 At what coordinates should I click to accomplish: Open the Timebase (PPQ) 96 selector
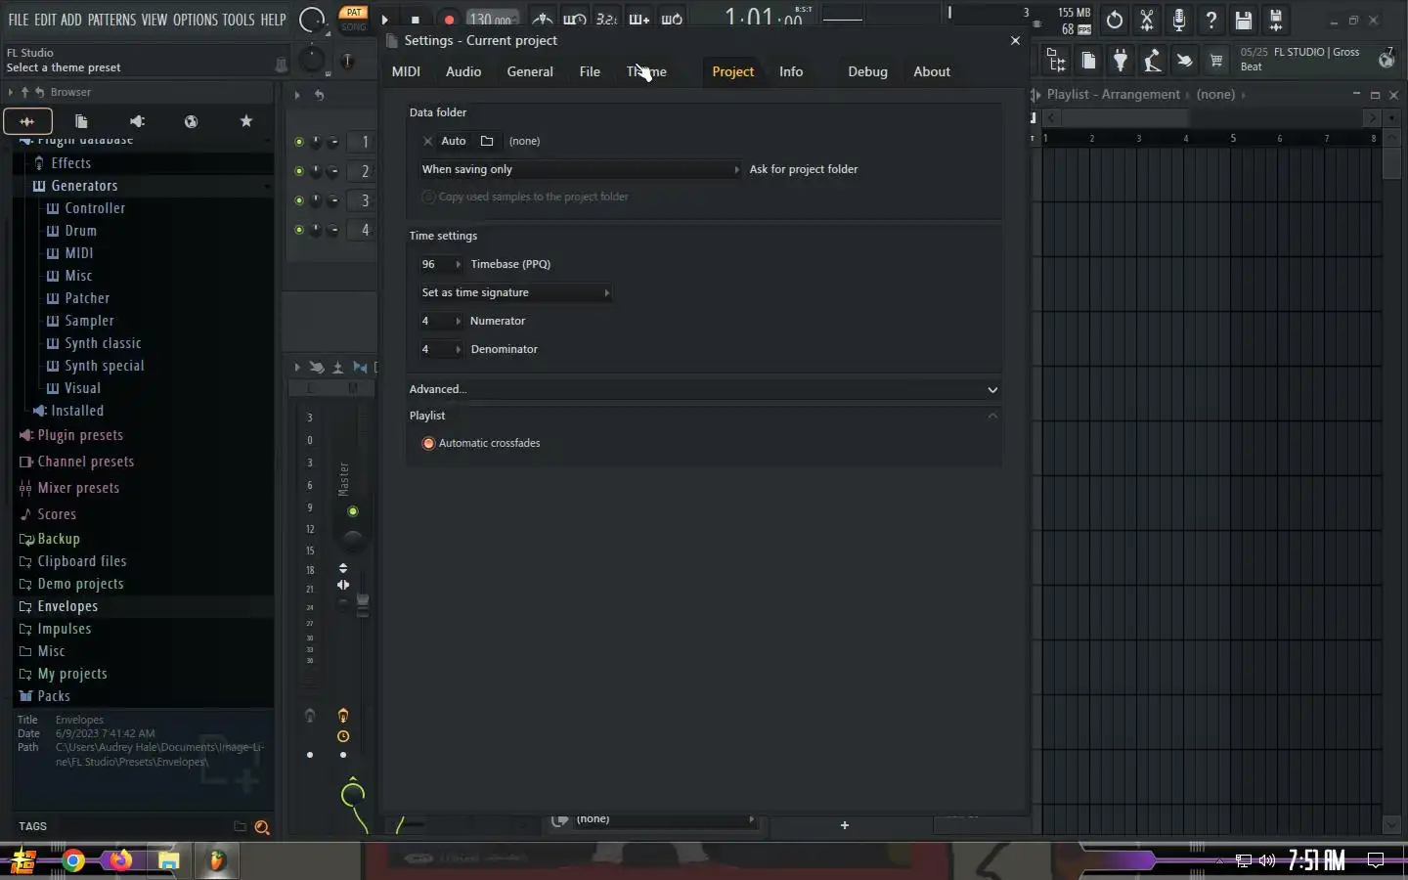441,264
